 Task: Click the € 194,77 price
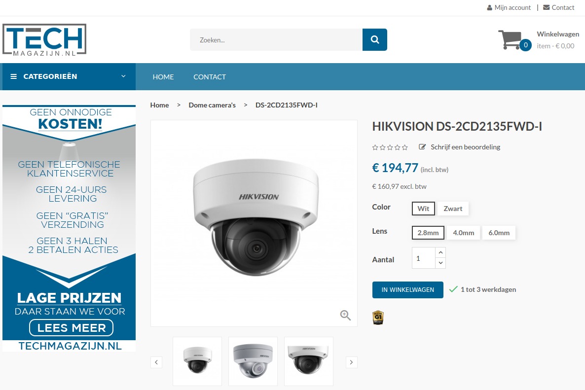tap(395, 168)
